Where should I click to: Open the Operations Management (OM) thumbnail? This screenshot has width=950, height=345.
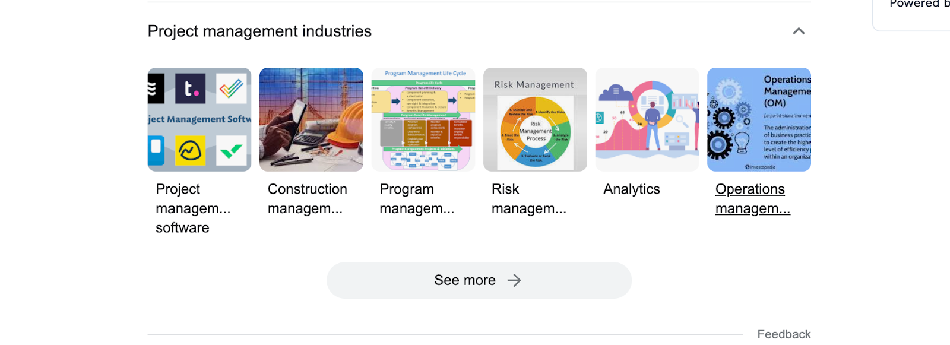coord(759,119)
